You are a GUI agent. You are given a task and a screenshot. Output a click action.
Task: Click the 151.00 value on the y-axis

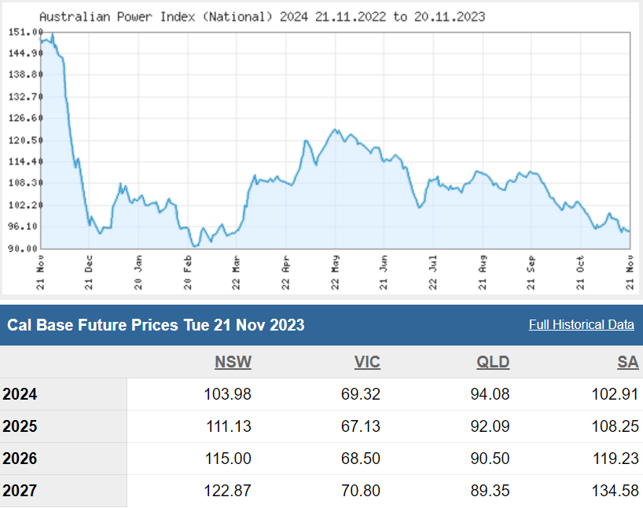tap(24, 32)
